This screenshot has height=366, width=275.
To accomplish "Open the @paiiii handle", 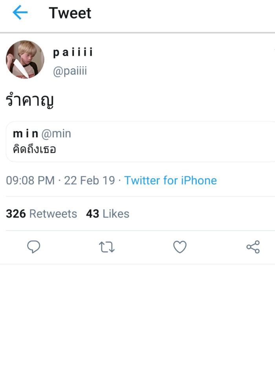I will pyautogui.click(x=70, y=71).
